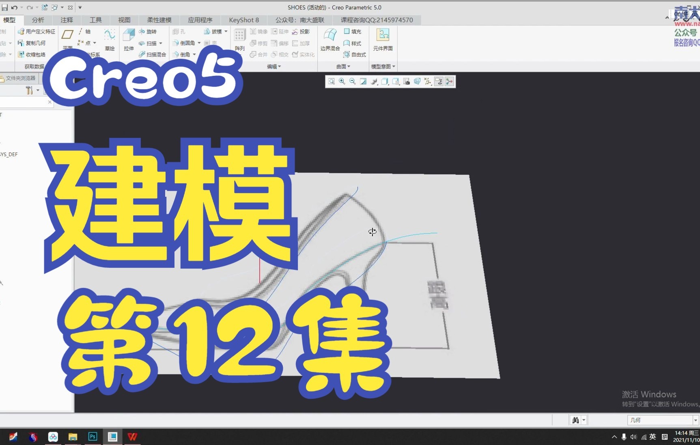Click Zoom In on the graphics toolbar
700x445 pixels.
(342, 82)
